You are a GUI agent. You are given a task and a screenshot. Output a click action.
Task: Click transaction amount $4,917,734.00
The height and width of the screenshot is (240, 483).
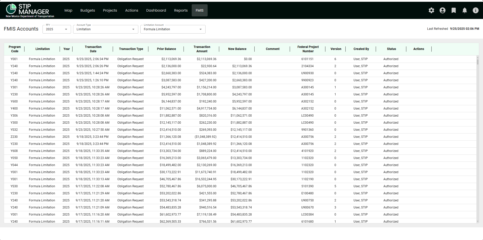(207, 109)
